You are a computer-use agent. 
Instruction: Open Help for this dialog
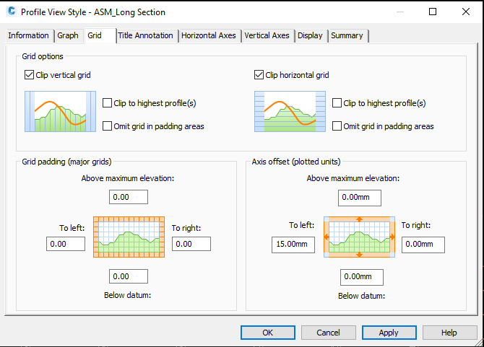[449, 333]
